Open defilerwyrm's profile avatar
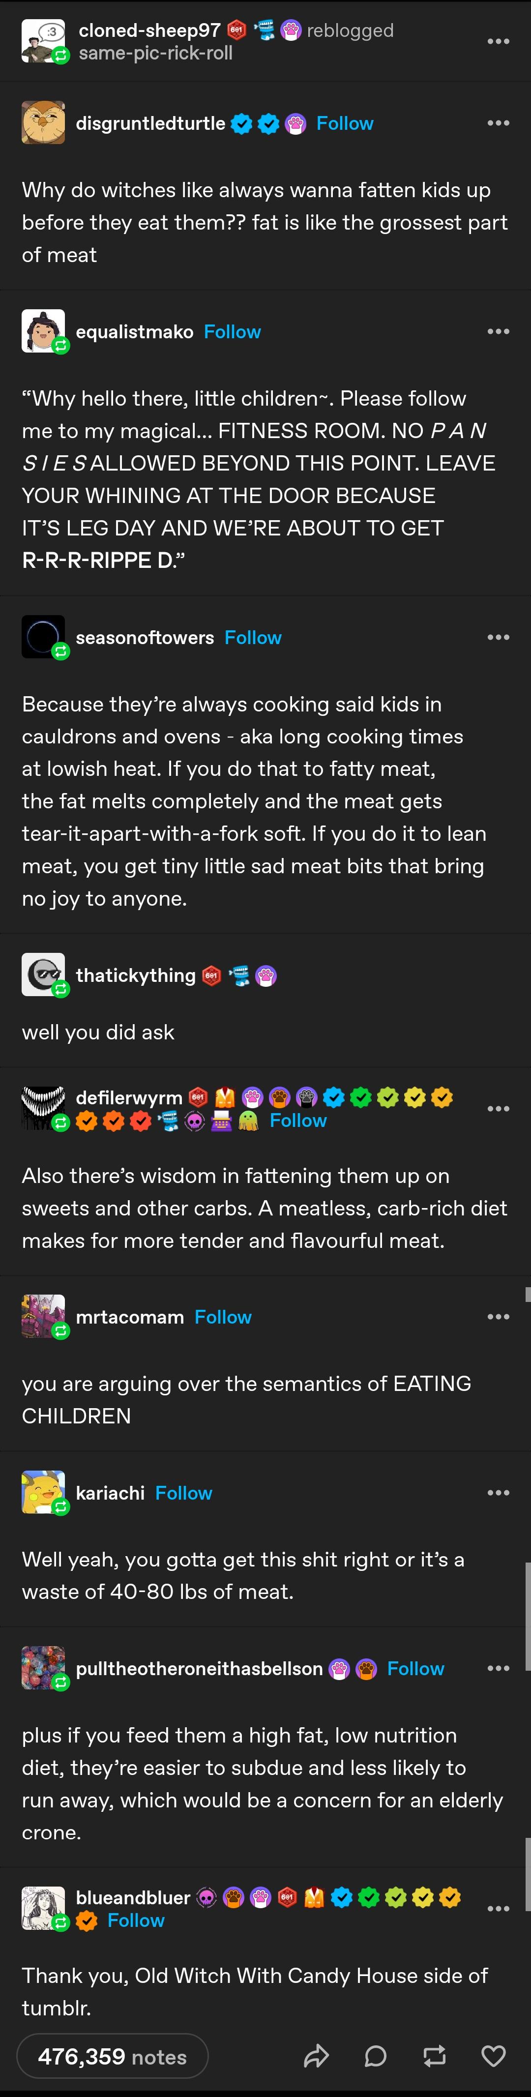The width and height of the screenshot is (531, 2097). click(x=43, y=1108)
